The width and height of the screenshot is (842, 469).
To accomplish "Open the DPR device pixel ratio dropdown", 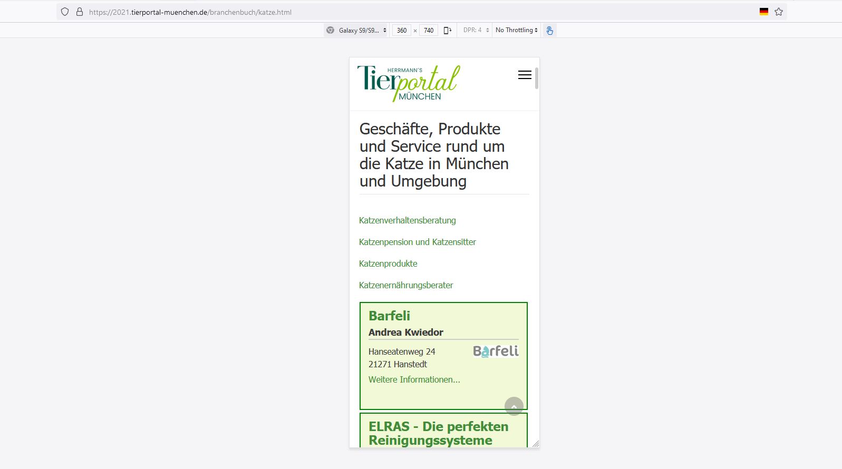I will click(476, 30).
